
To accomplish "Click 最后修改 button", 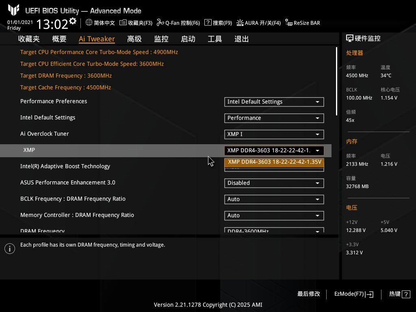I will tap(309, 294).
